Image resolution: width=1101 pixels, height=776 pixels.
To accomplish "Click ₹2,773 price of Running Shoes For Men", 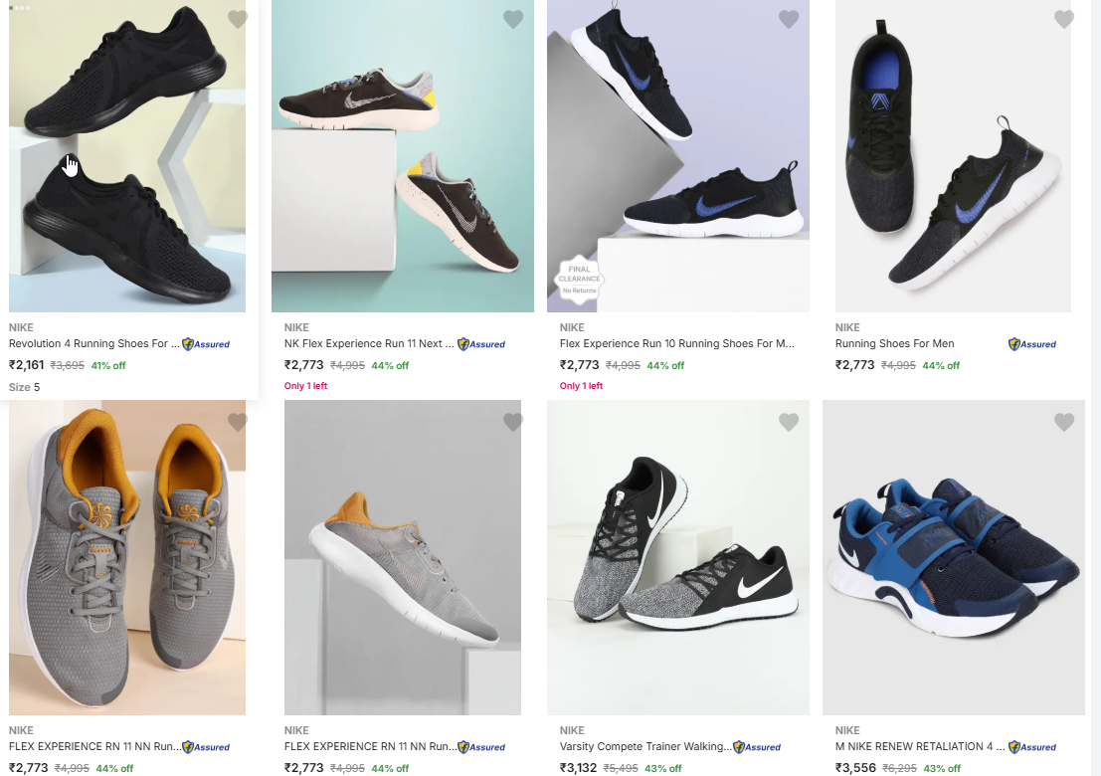I will coord(854,365).
